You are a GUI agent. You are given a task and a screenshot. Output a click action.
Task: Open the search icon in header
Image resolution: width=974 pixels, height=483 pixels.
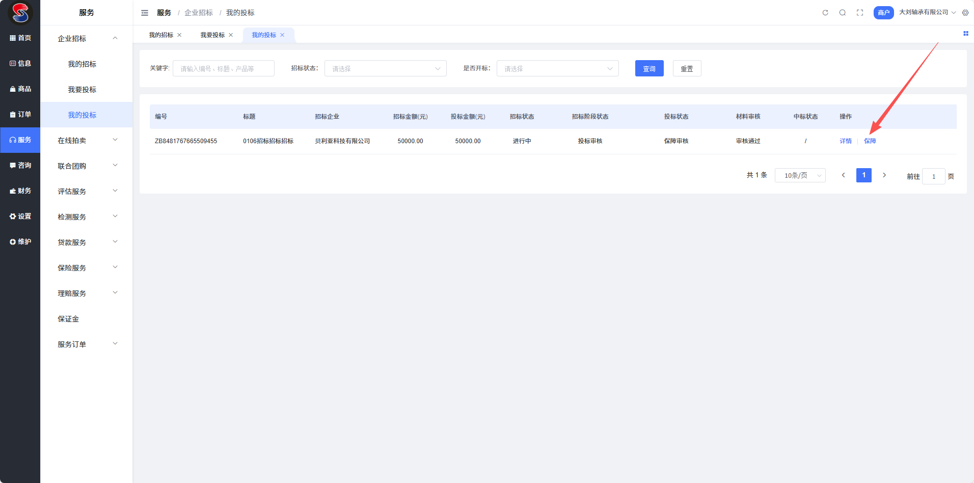point(843,13)
